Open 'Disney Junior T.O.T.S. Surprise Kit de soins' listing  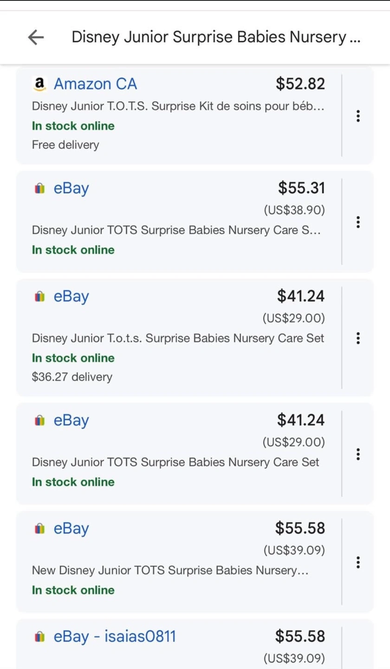click(178, 106)
